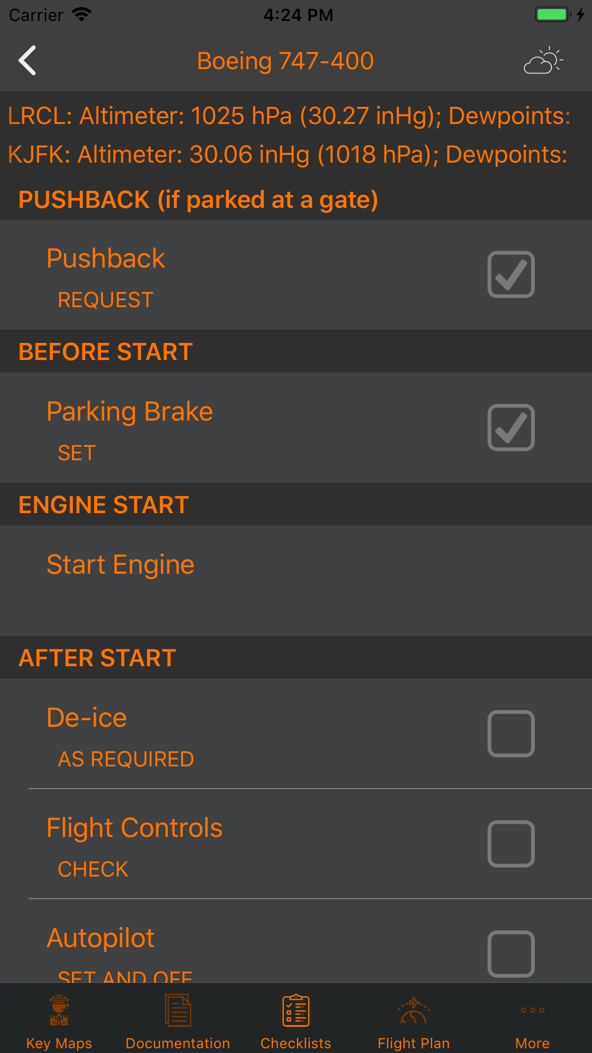
Task: Check the De-ice AS REQUIRED checkbox
Action: coord(511,734)
